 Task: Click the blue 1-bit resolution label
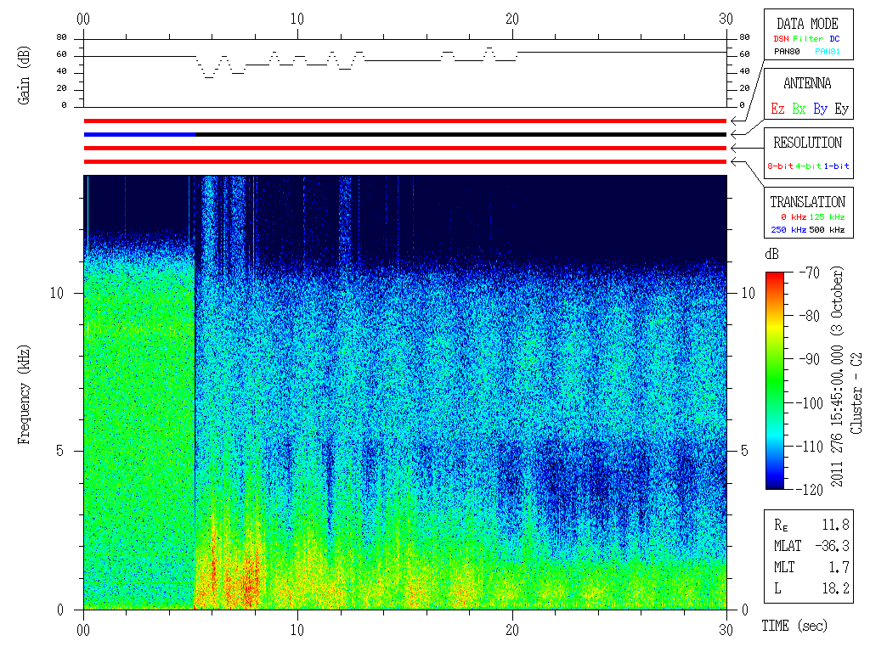(836, 166)
